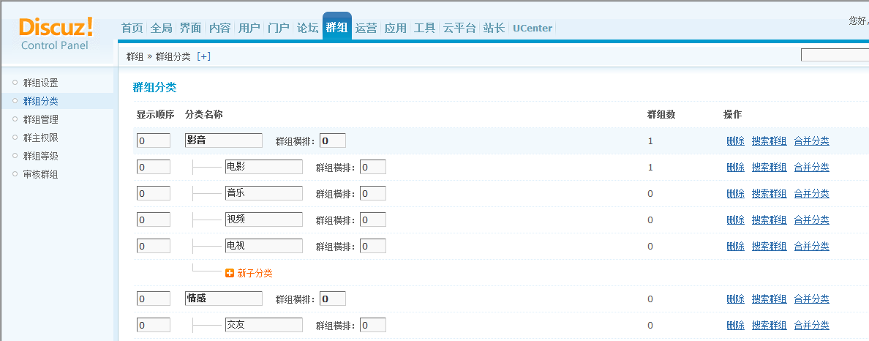
Task: Edit the 交友 subcategory name field
Action: (x=263, y=325)
